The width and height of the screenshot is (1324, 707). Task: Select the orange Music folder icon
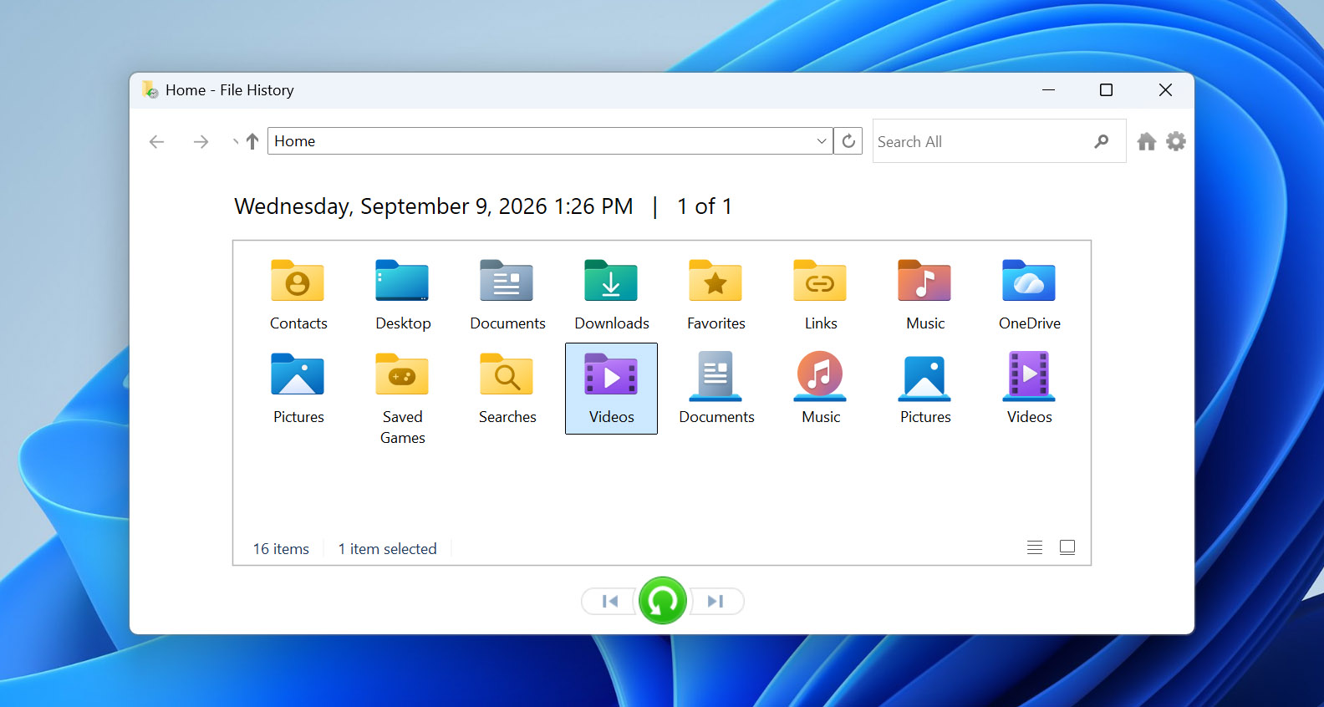tap(924, 281)
